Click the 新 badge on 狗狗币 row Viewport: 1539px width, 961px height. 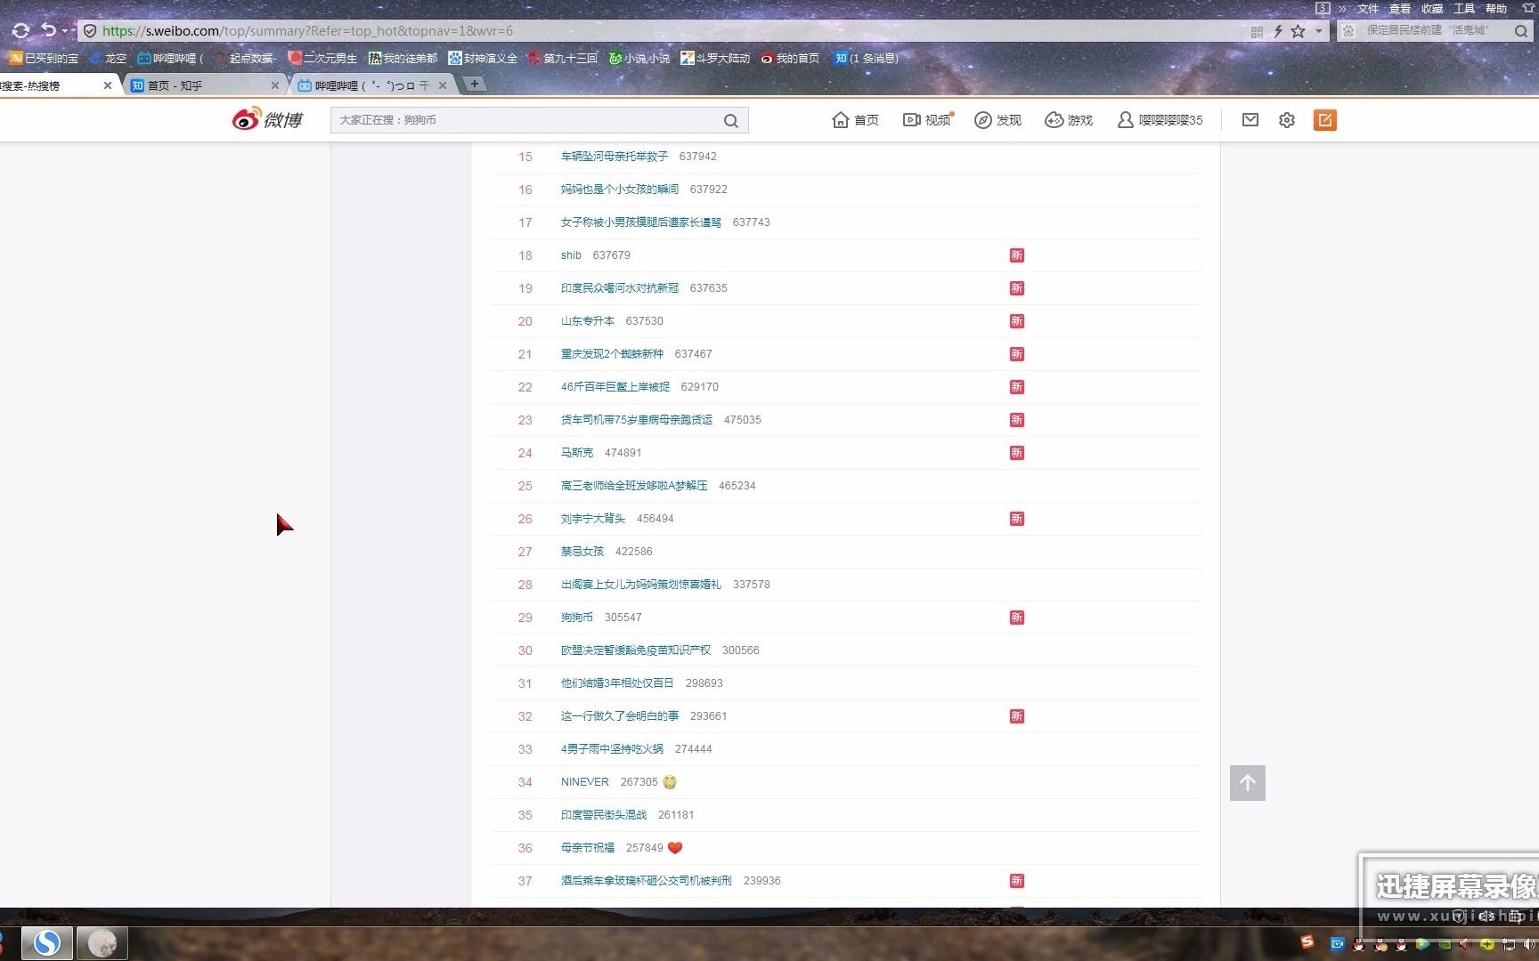click(1017, 618)
